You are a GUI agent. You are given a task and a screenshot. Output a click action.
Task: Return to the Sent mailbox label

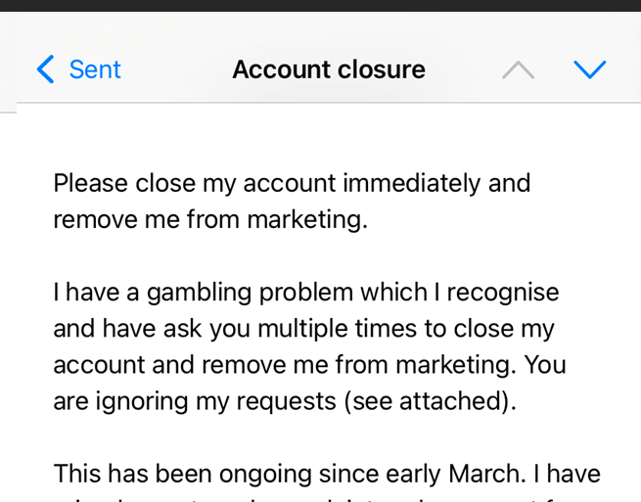[x=95, y=69]
